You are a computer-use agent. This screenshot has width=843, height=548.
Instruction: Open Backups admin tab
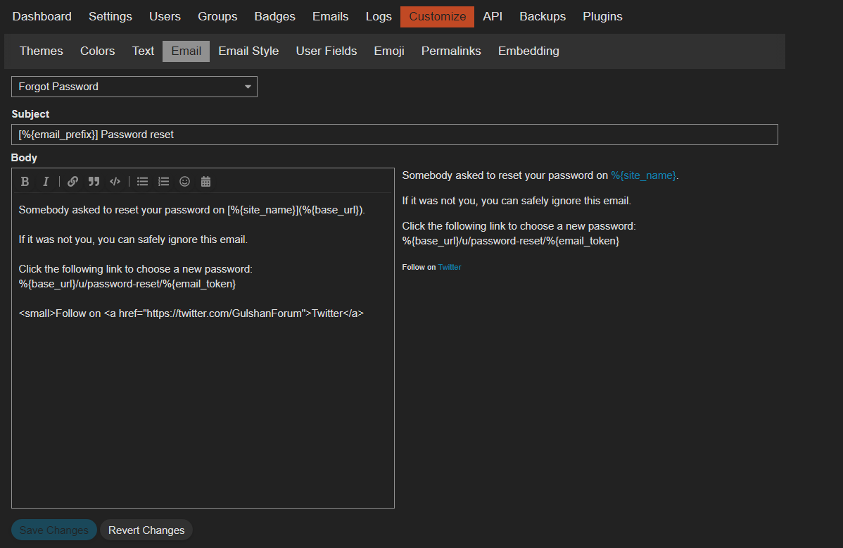pos(543,17)
